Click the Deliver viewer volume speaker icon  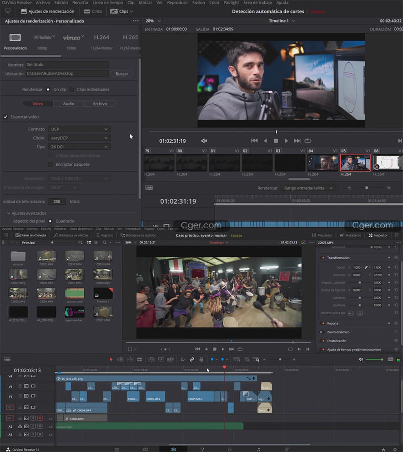[204, 141]
